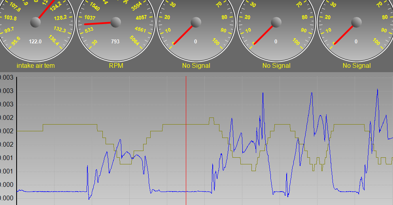The width and height of the screenshot is (393, 205).
Task: Click the 122.0 temperature value readout
Action: click(x=35, y=41)
